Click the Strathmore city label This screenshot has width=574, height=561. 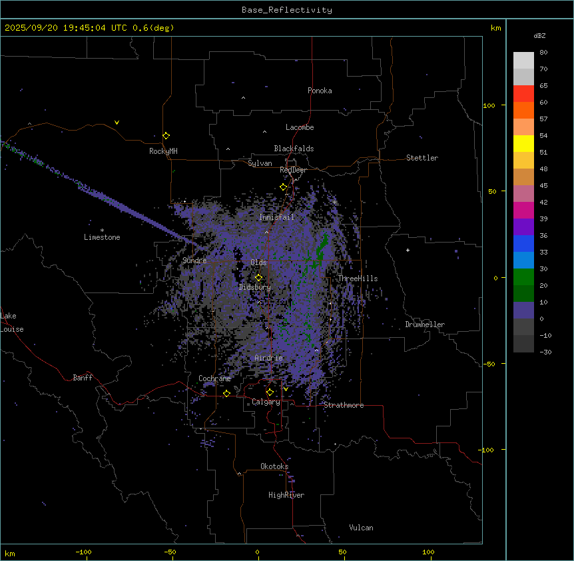click(344, 405)
